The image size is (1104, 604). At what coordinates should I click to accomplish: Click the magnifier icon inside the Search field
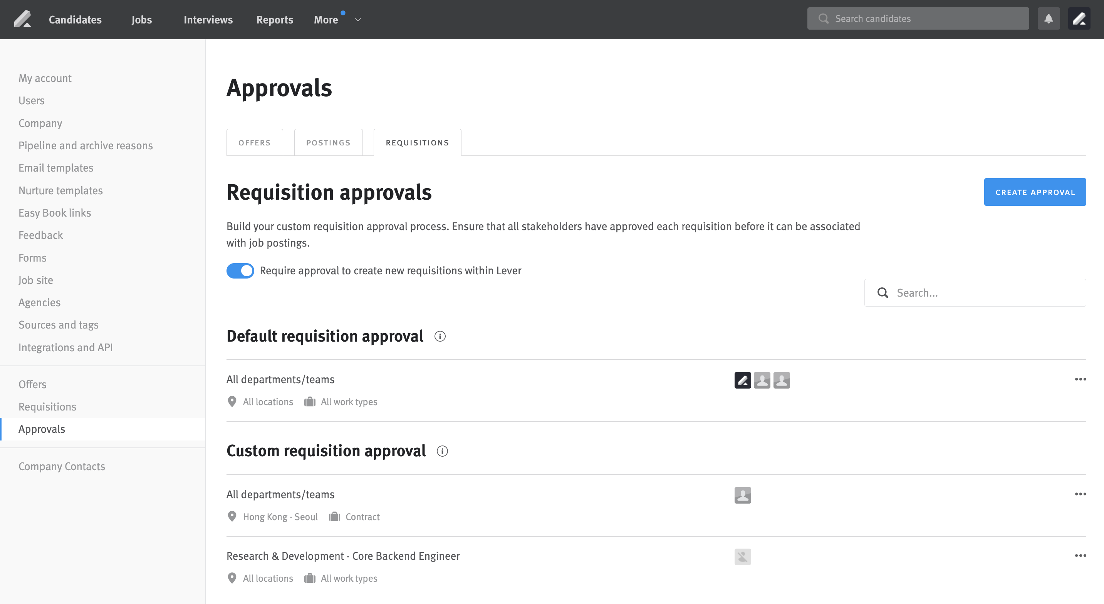(x=883, y=292)
